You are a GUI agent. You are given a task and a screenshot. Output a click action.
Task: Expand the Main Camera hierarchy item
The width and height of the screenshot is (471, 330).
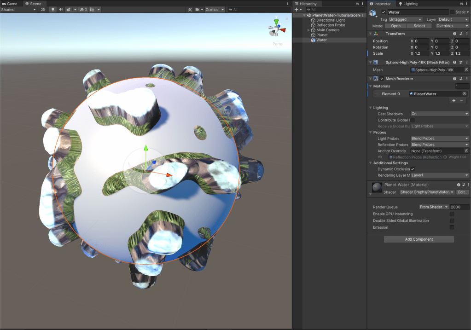pos(308,30)
